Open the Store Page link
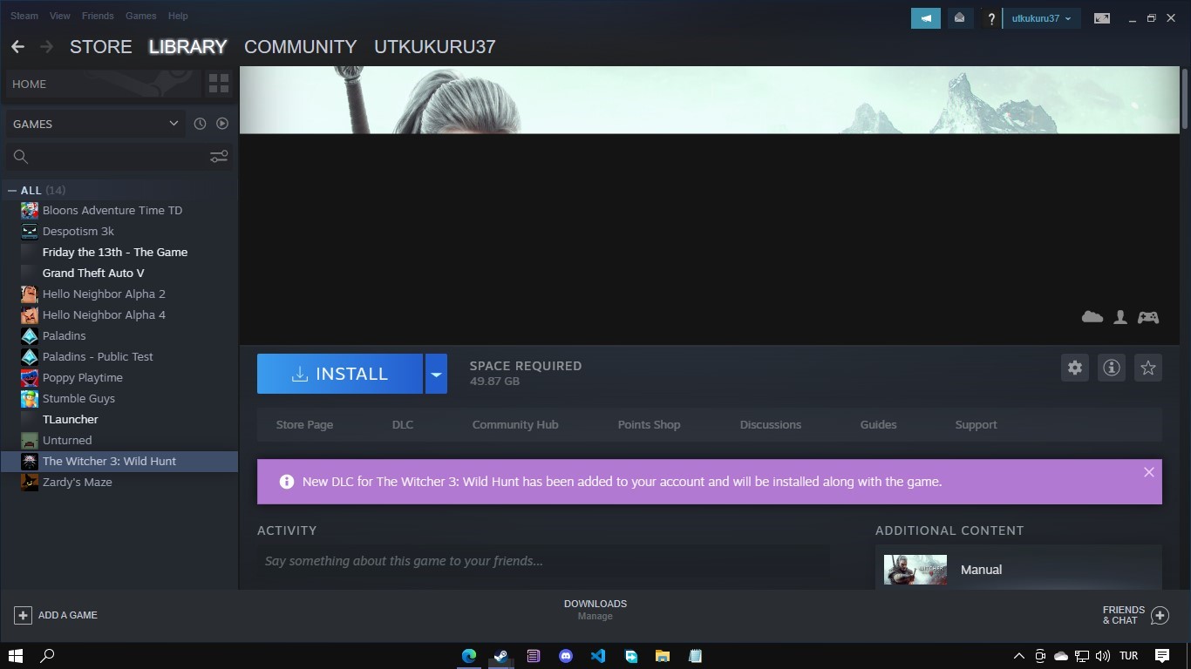 [x=304, y=425]
